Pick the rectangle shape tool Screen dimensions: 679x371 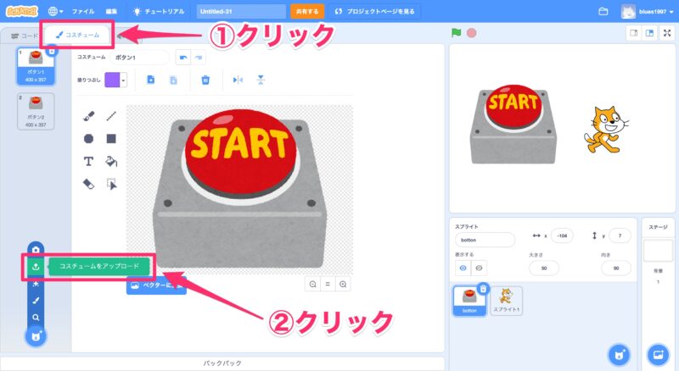click(110, 138)
